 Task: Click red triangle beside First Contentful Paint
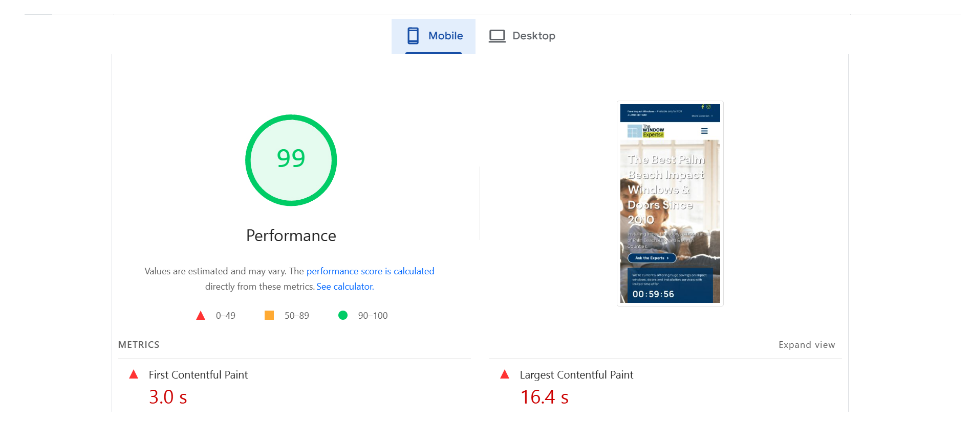pyautogui.click(x=134, y=374)
